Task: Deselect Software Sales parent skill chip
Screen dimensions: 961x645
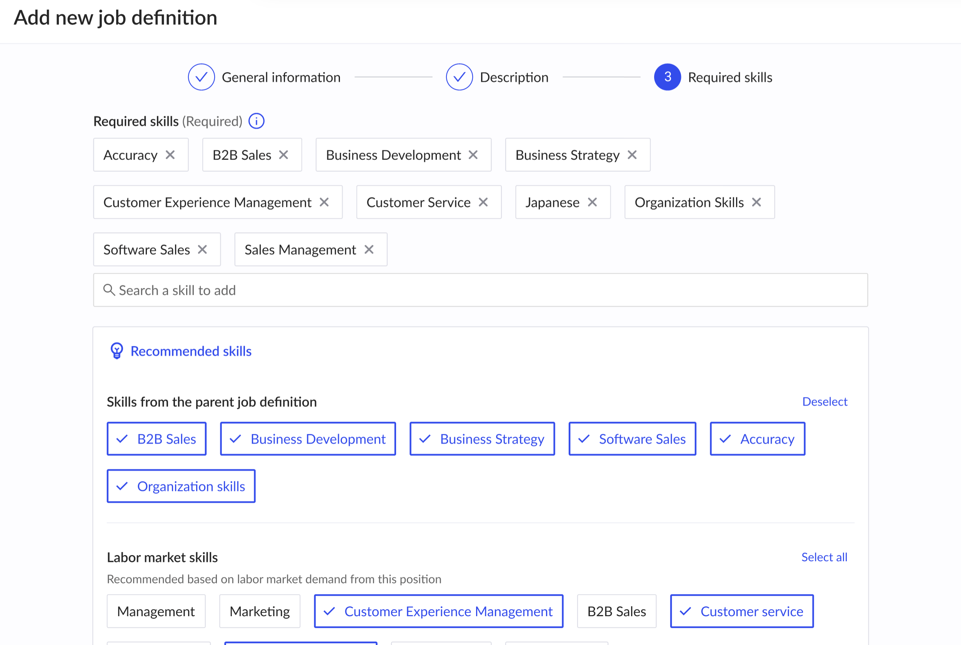Action: click(x=632, y=439)
